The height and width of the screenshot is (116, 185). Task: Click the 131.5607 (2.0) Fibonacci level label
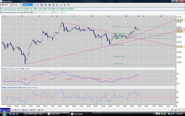tap(118, 63)
